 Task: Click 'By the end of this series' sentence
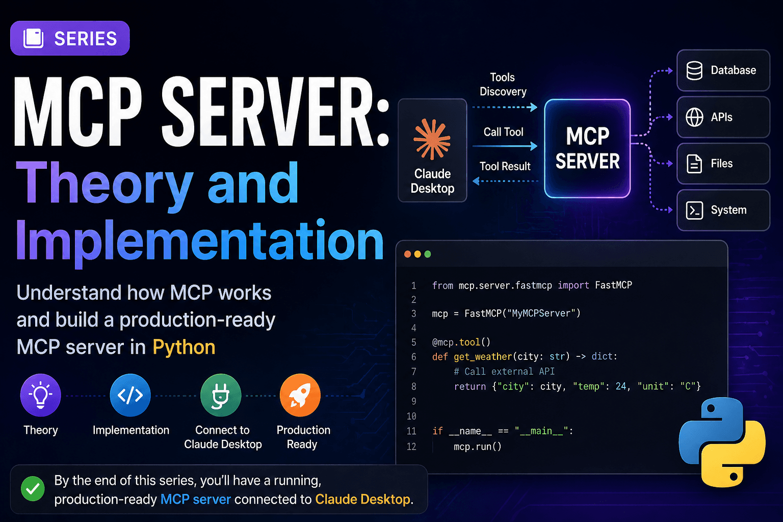click(x=234, y=490)
